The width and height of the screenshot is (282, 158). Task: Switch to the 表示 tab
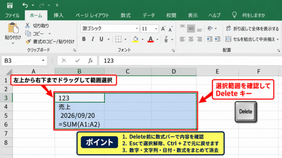point(193,15)
